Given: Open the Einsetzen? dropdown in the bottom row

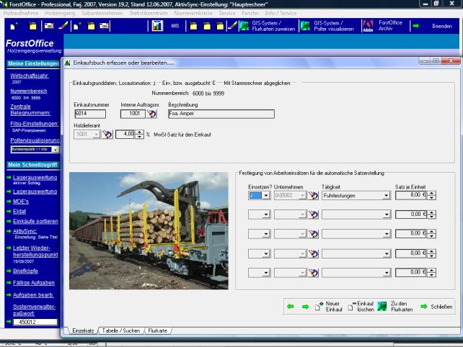Looking at the screenshot, I should point(266,273).
